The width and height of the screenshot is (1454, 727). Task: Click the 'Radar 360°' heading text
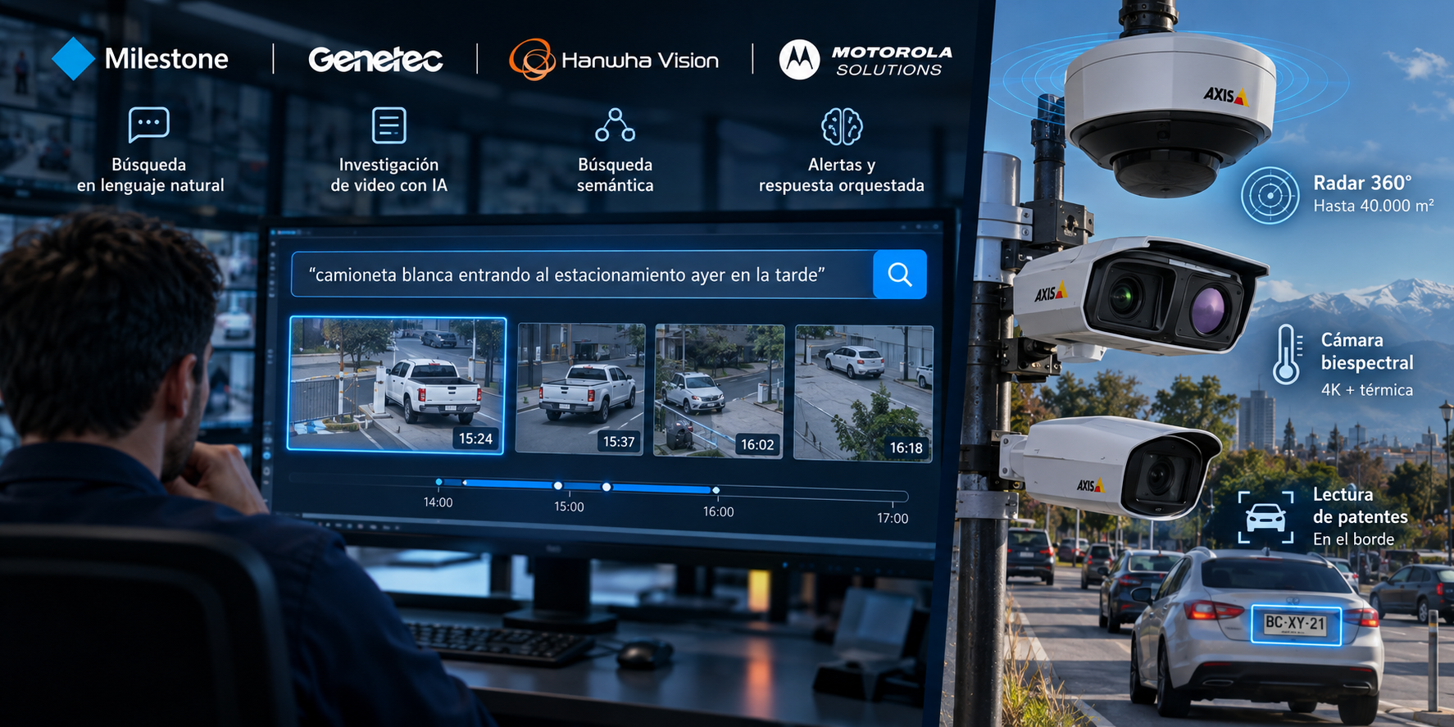pos(1362,183)
